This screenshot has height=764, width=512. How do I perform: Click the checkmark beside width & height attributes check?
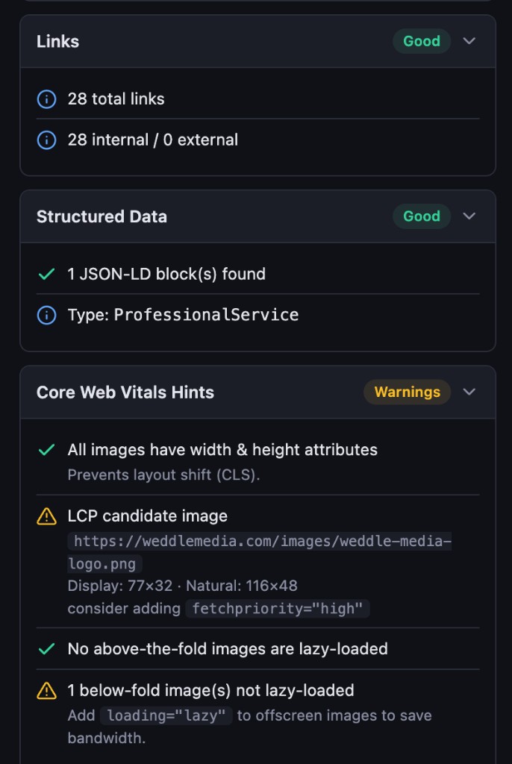[46, 450]
